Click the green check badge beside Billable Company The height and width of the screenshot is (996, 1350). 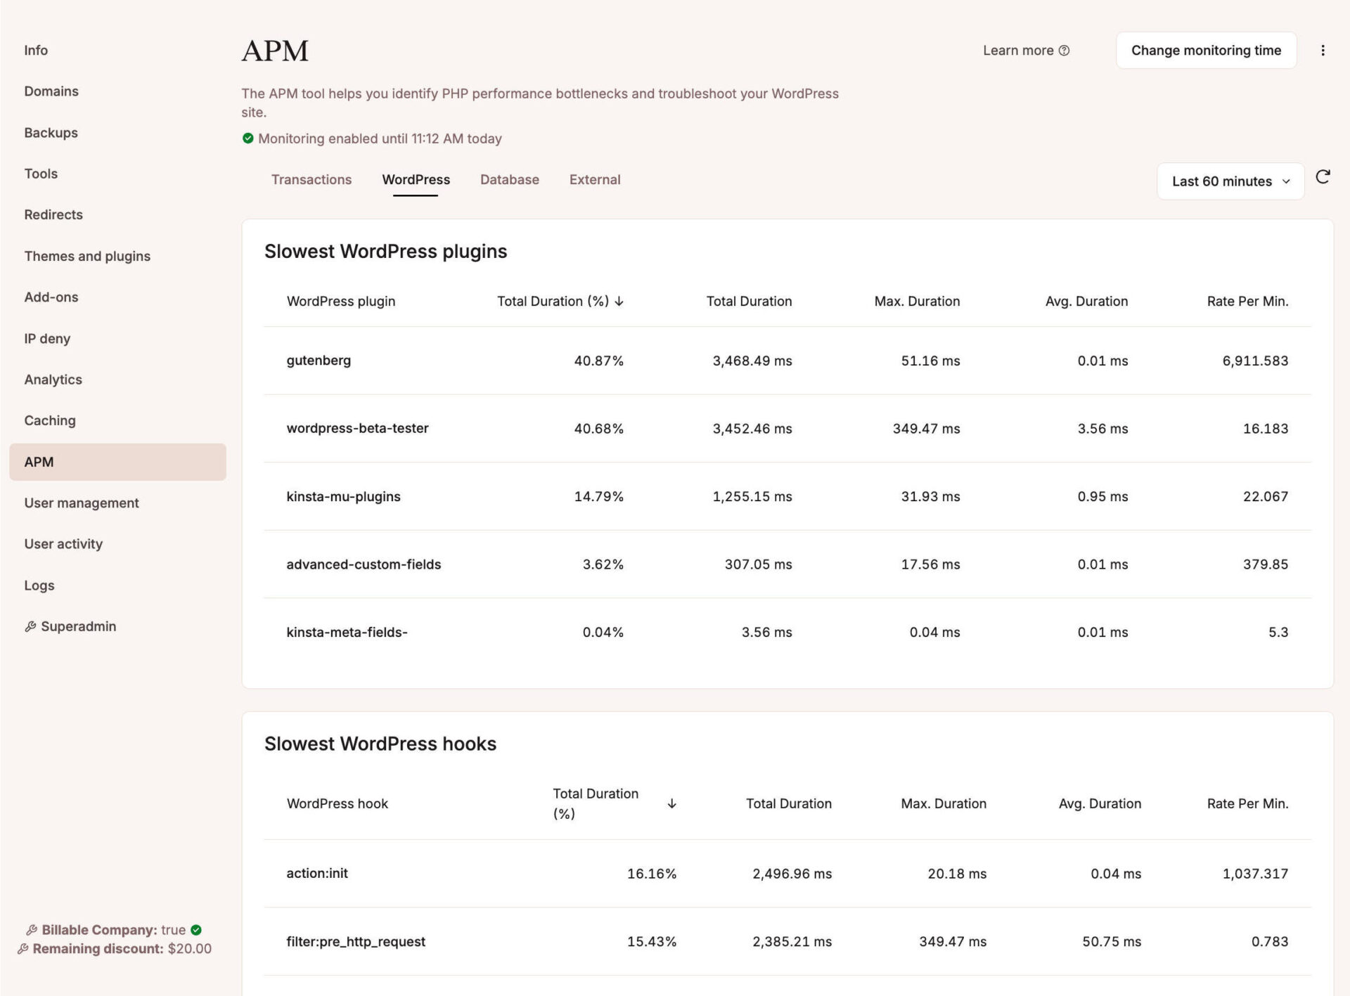[x=195, y=929]
